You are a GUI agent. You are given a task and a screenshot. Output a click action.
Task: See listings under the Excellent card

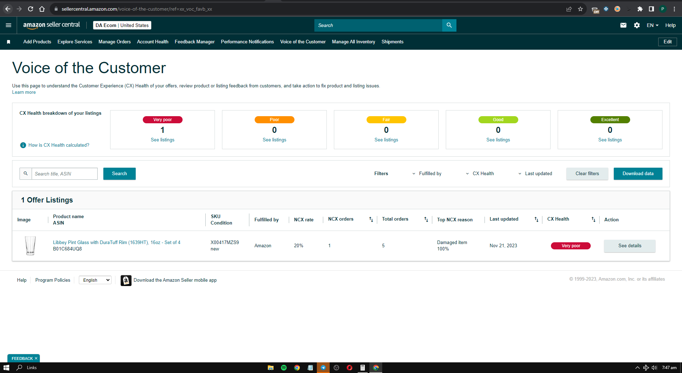click(x=610, y=140)
